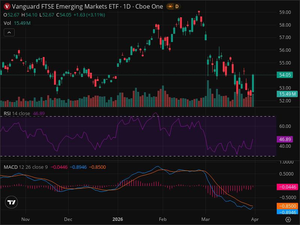Click the RSI 40.00 scale label

pyautogui.click(x=285, y=146)
